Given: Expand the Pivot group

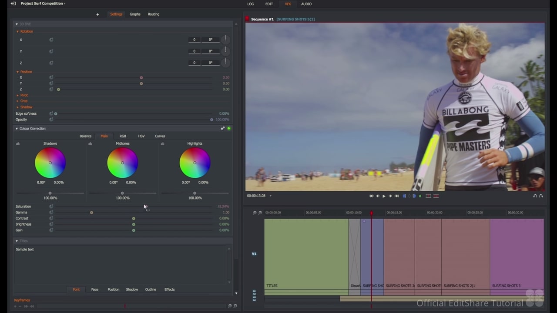Looking at the screenshot, I should tap(18, 95).
